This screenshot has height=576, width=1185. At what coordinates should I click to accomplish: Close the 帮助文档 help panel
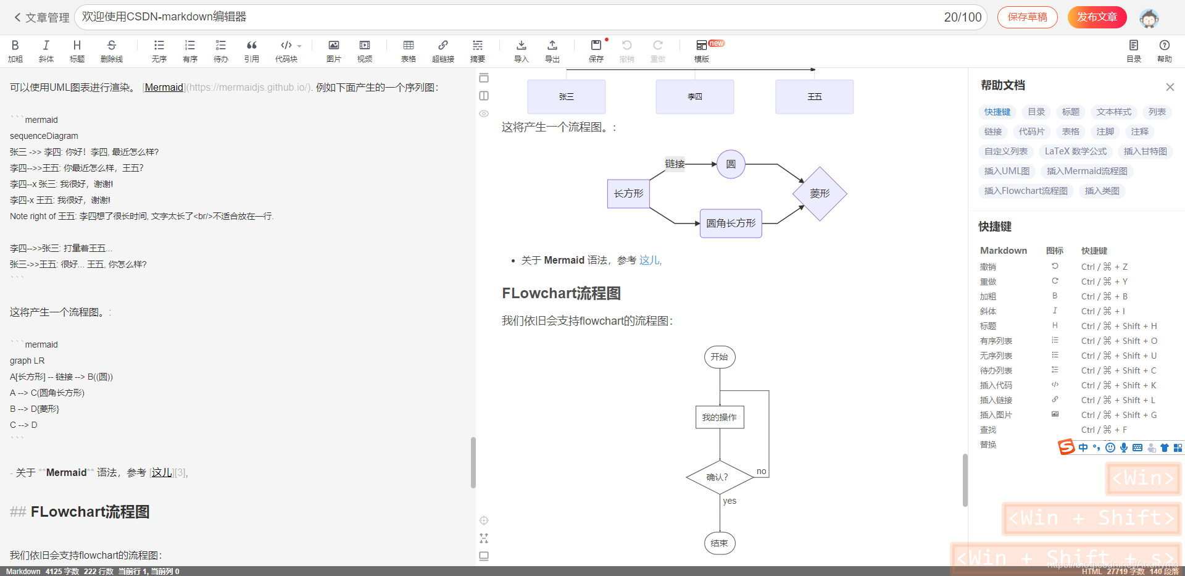click(x=1170, y=87)
